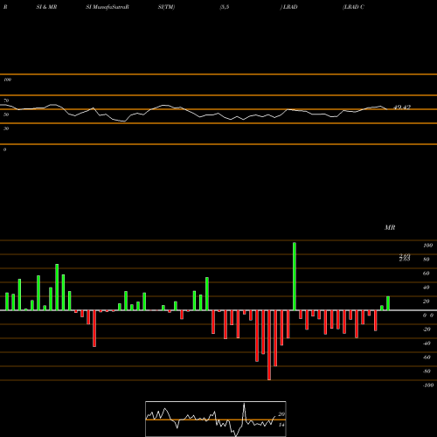Click the 'SI & MR' header label
Image resolution: width=437 pixels, height=437 pixels.
coord(46,7)
